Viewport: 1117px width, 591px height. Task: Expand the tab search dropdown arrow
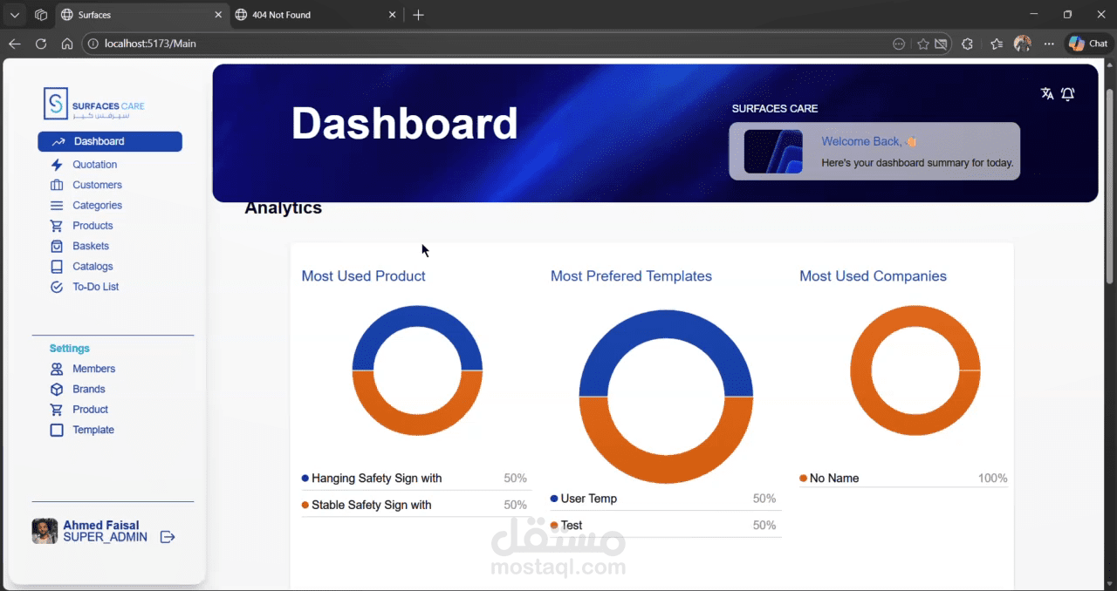[15, 15]
